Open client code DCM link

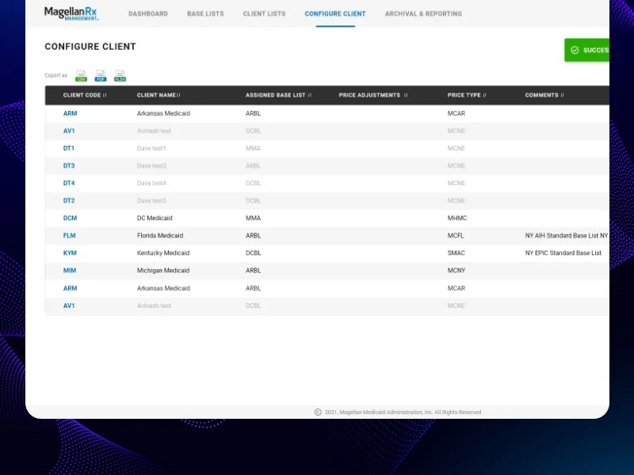coord(70,218)
